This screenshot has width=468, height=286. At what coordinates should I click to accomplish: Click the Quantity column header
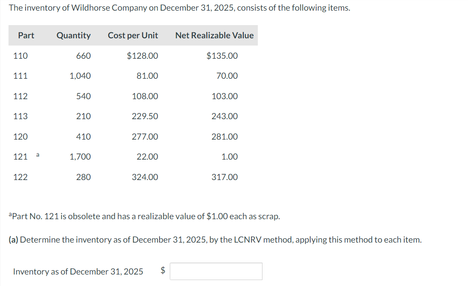pos(74,35)
